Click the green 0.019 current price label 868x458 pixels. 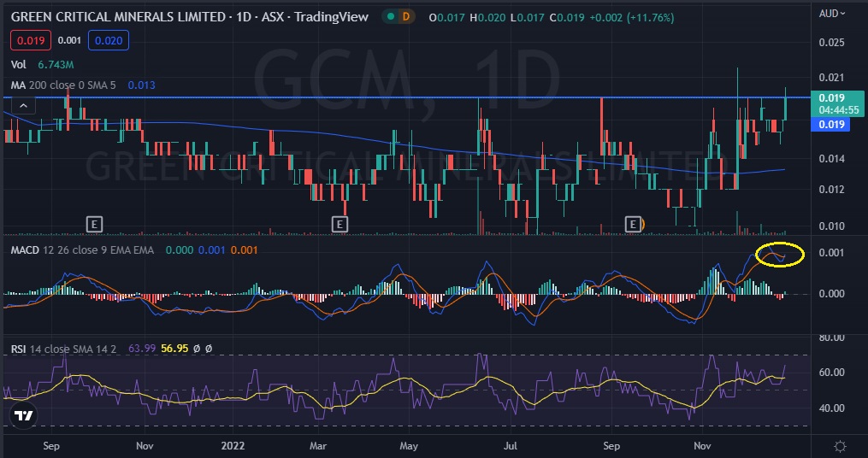(x=837, y=103)
